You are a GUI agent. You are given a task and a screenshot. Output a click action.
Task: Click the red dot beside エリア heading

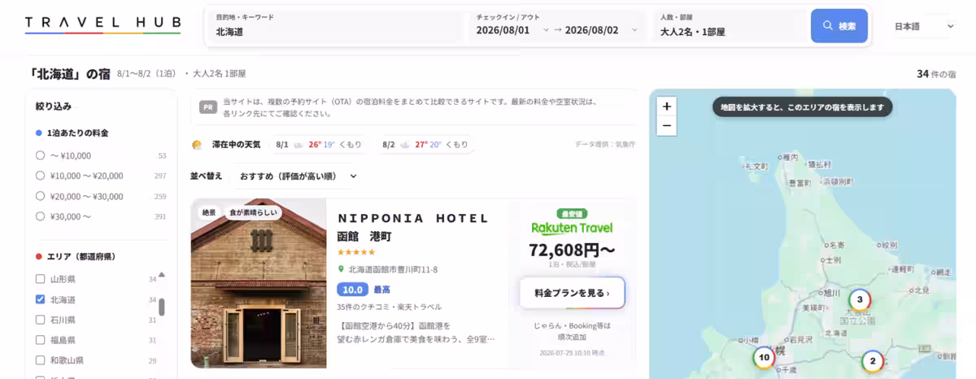(39, 256)
